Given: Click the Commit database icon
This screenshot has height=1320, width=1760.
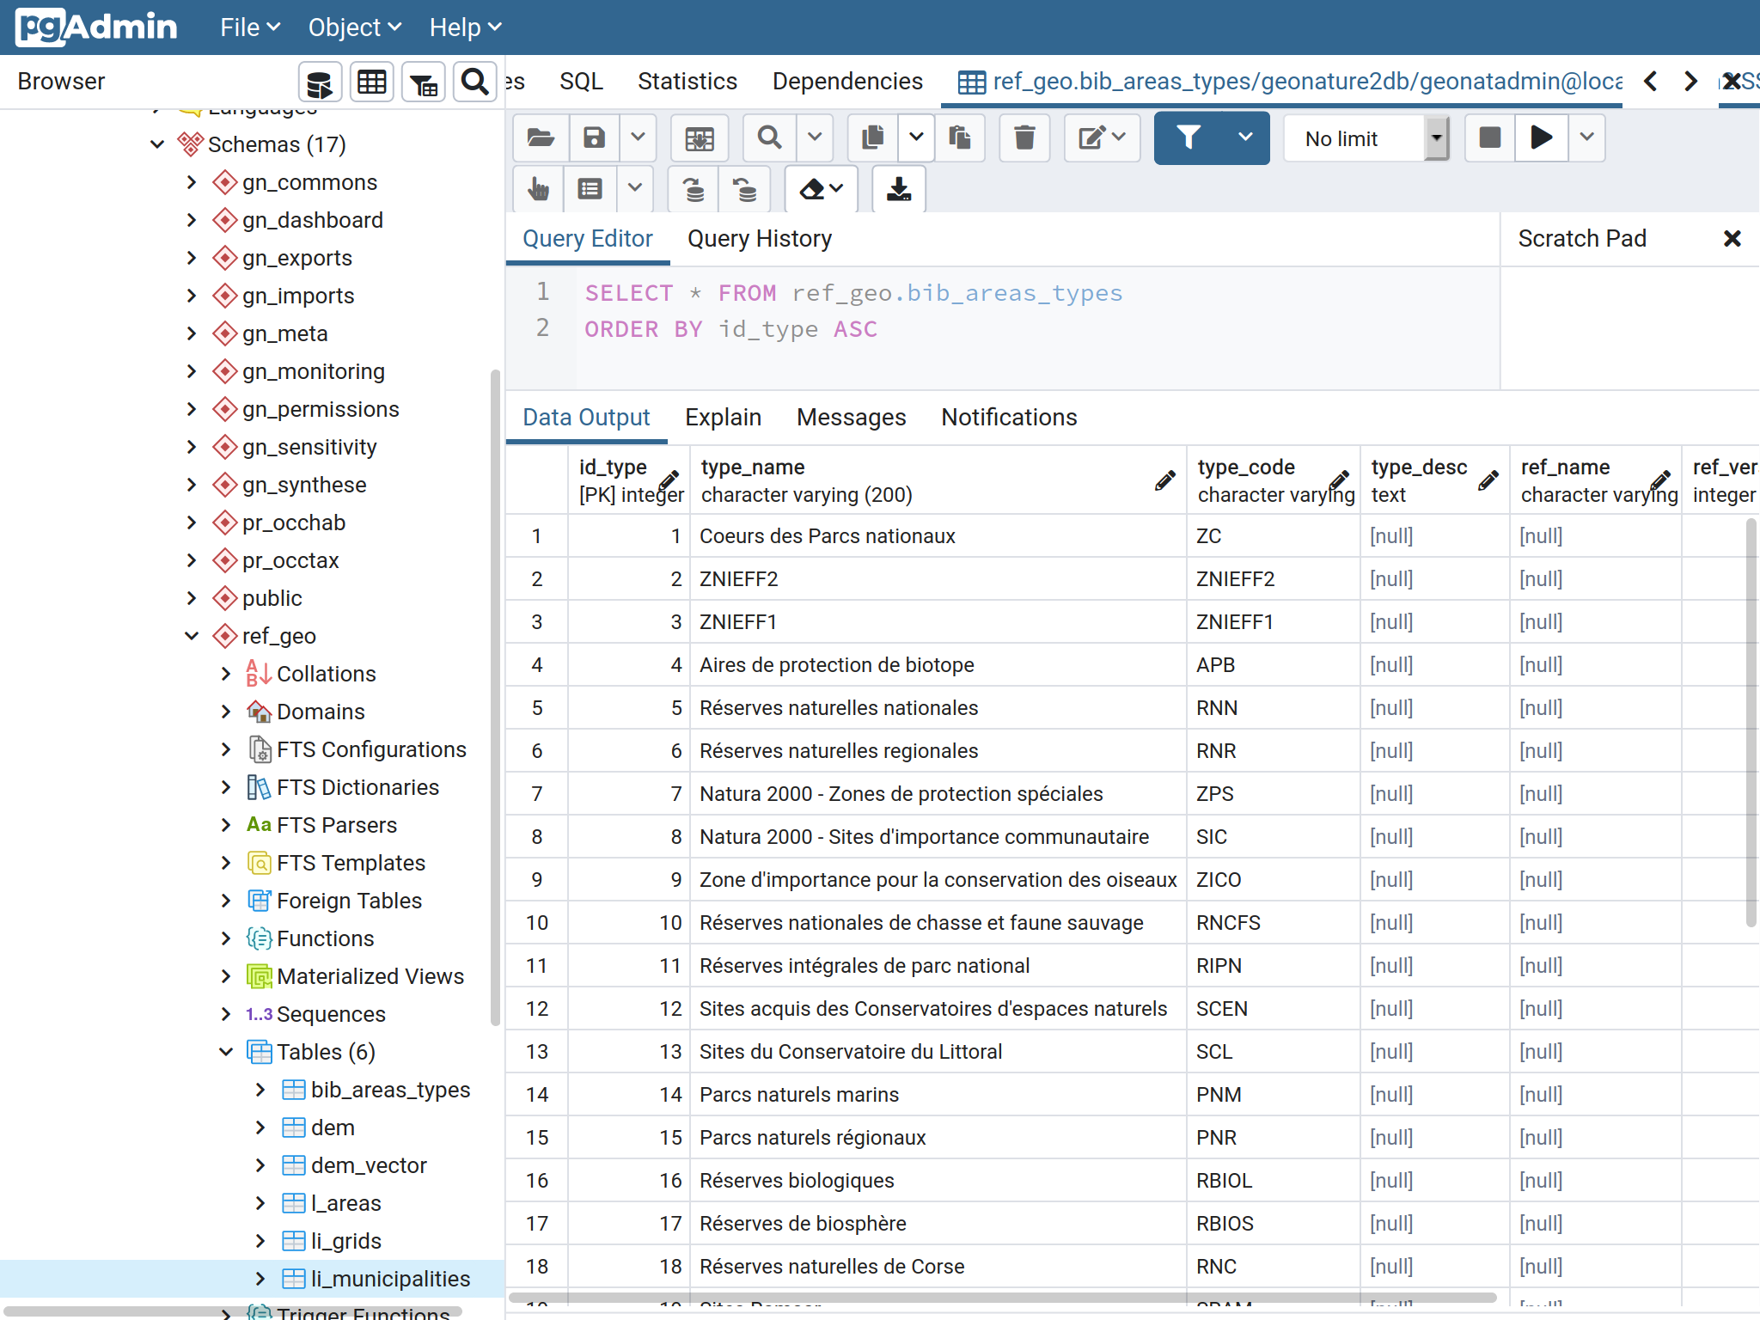Looking at the screenshot, I should (694, 189).
